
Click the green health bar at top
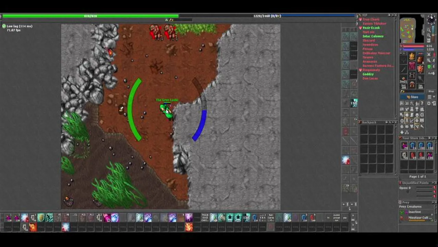90,16
